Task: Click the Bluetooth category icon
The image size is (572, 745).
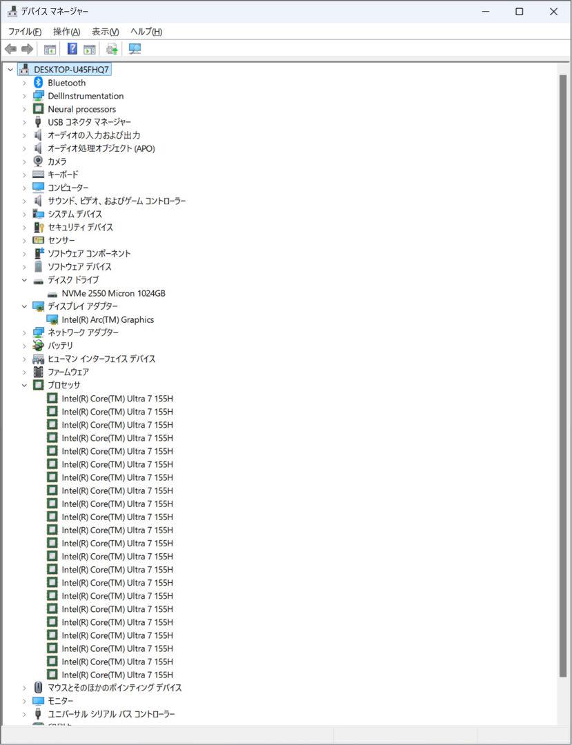Action: click(x=39, y=83)
